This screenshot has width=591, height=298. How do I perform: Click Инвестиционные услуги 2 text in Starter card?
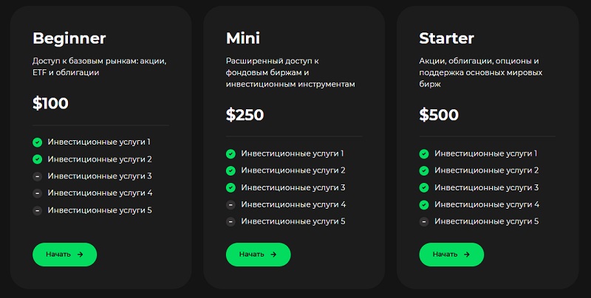tap(486, 170)
